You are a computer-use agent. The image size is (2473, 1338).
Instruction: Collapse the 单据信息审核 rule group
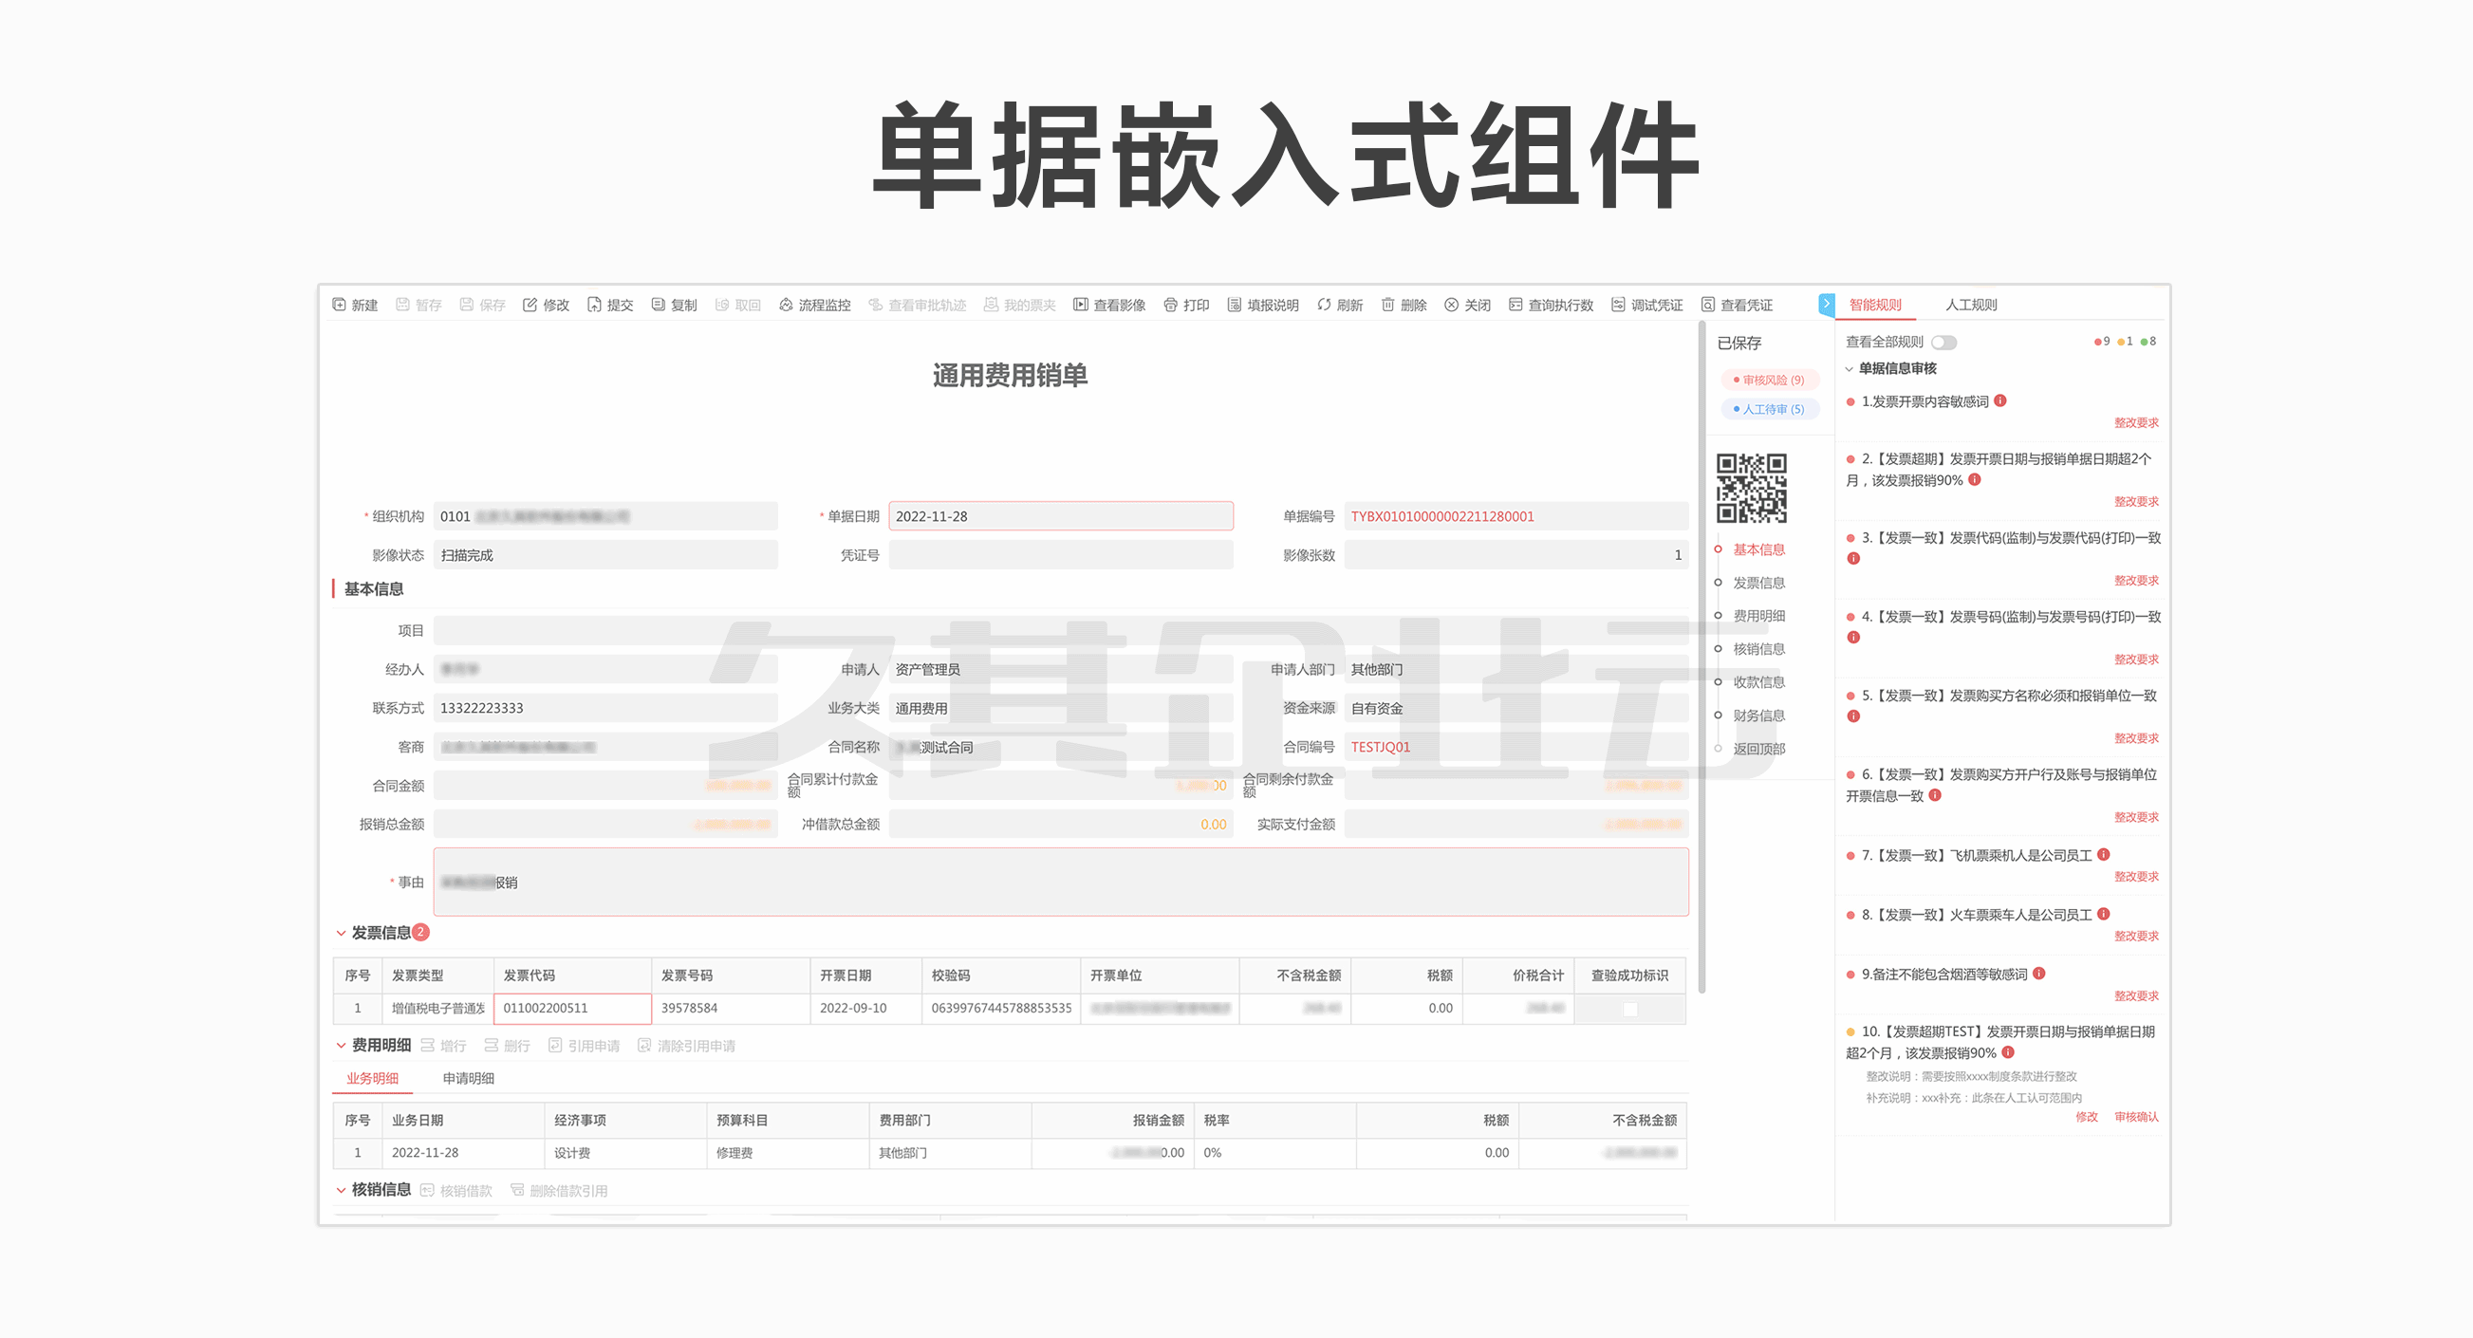click(x=1849, y=368)
